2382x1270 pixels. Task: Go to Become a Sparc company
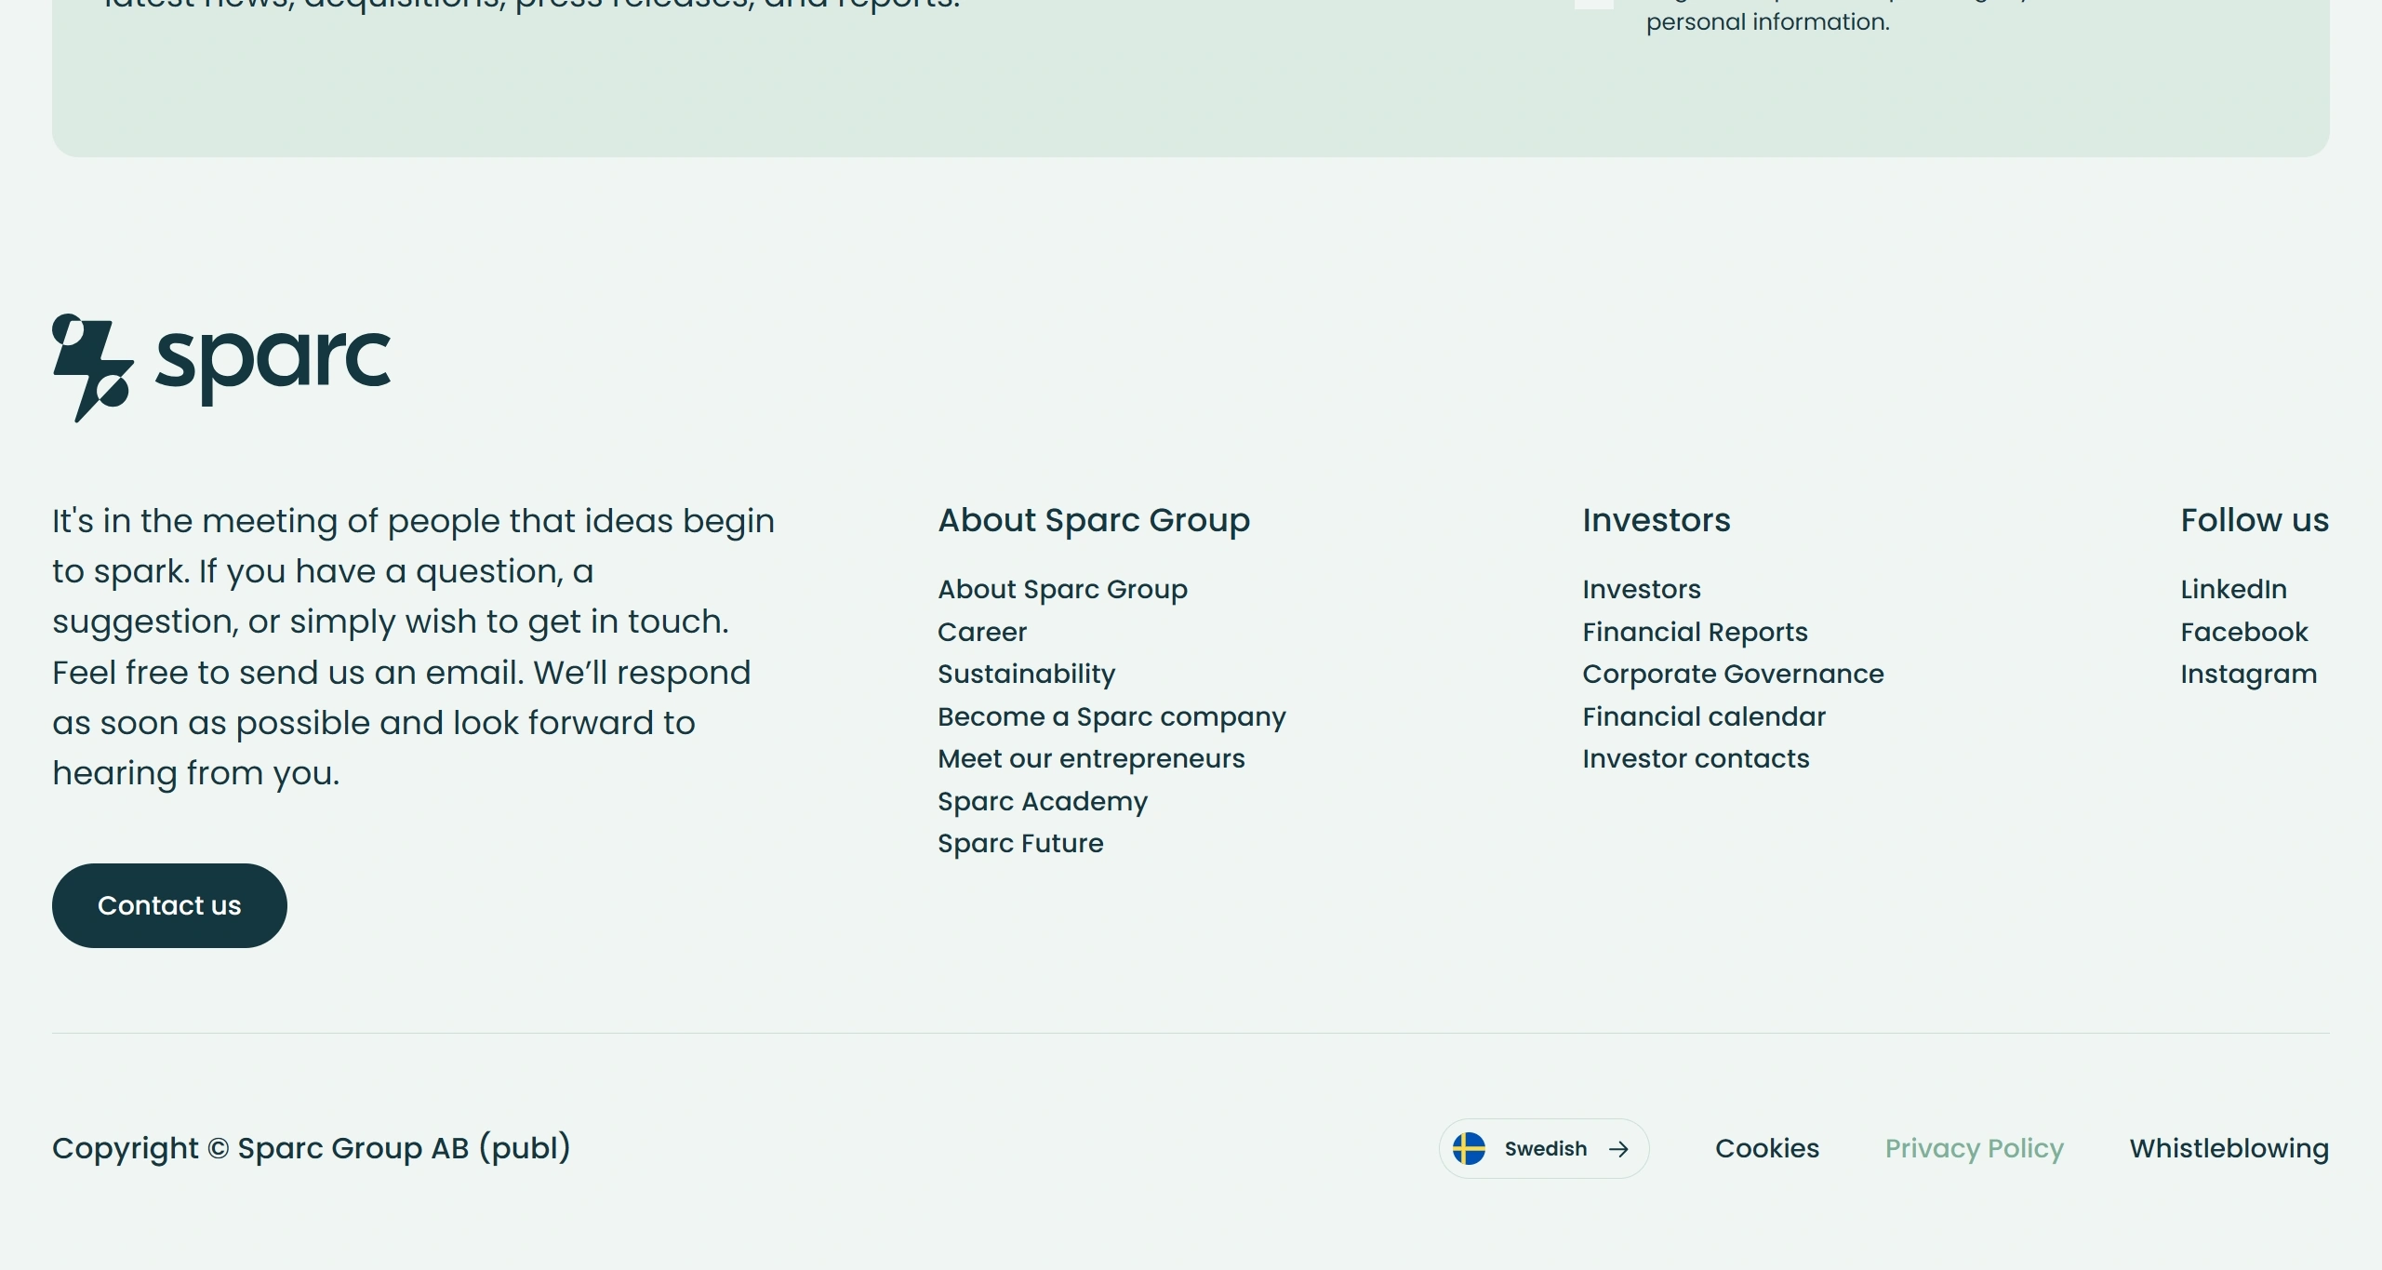[x=1111, y=716]
